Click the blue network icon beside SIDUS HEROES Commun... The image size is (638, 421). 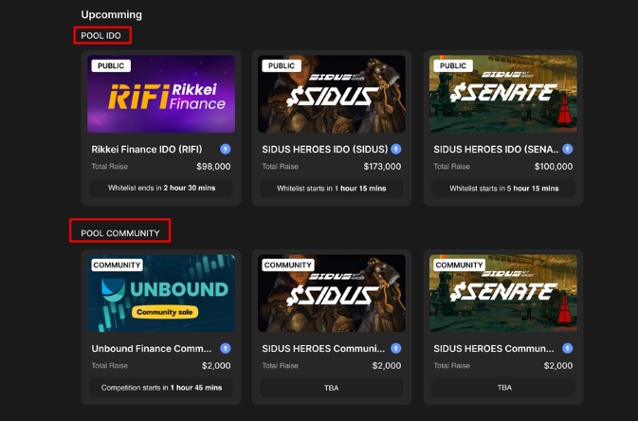[x=567, y=348]
